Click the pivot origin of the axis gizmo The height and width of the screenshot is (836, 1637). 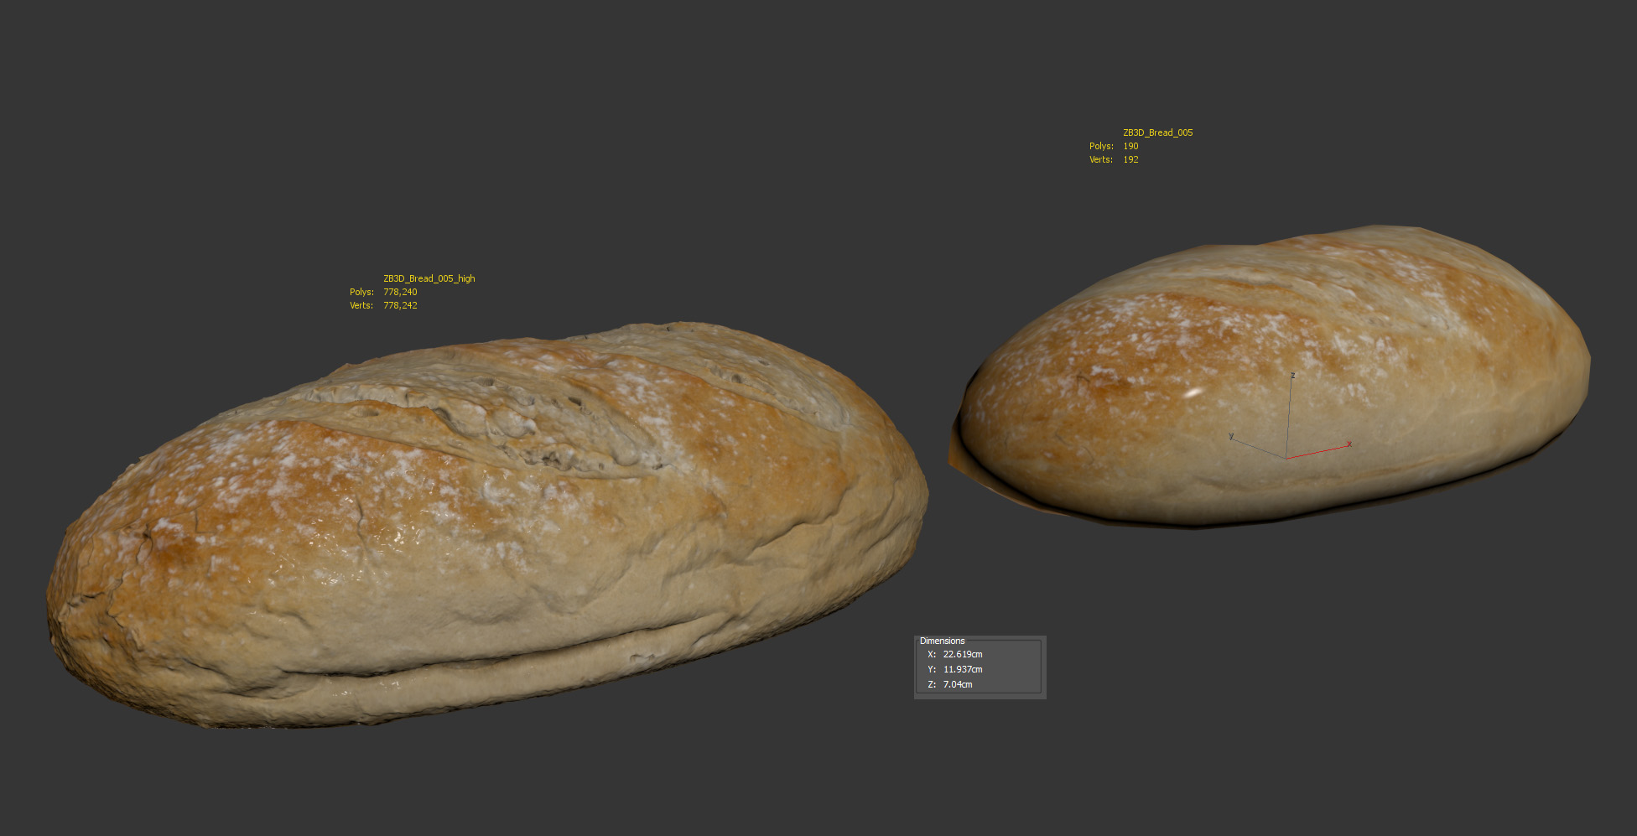coord(1287,458)
